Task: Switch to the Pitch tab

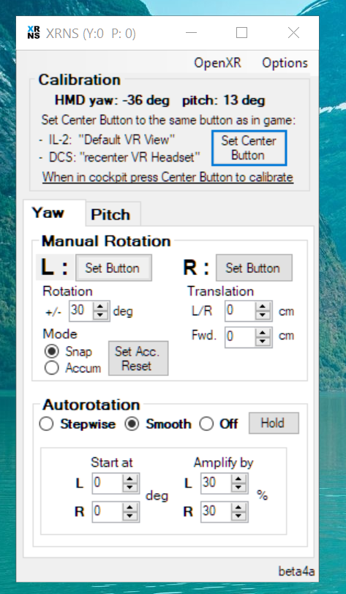Action: pyautogui.click(x=110, y=214)
